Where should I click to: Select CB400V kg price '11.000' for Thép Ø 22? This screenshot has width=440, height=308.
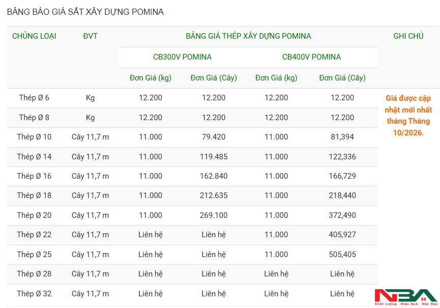pos(276,235)
